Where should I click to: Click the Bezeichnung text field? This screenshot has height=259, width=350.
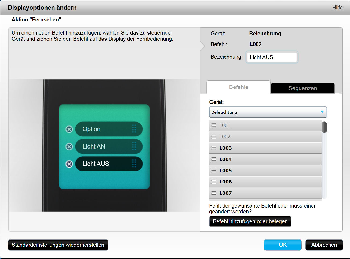pyautogui.click(x=272, y=57)
